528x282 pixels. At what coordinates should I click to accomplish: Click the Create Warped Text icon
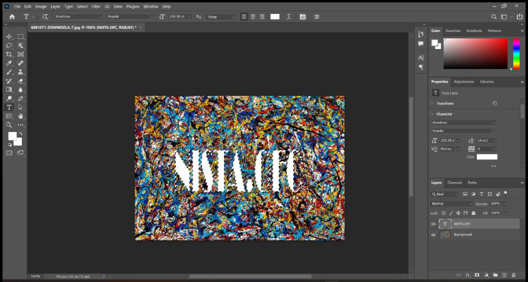click(x=289, y=16)
